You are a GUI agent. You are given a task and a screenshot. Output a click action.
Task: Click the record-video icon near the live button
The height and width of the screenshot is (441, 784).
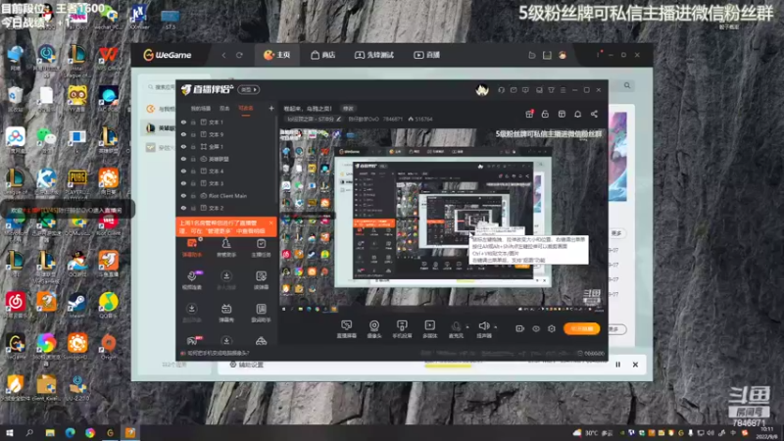[520, 328]
